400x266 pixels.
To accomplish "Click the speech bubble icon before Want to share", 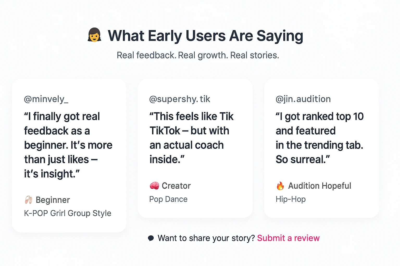I will [151, 238].
